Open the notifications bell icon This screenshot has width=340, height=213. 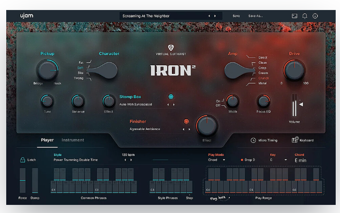point(305,16)
